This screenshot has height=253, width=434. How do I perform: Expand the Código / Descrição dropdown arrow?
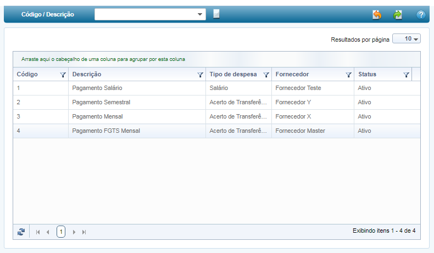tap(200, 15)
